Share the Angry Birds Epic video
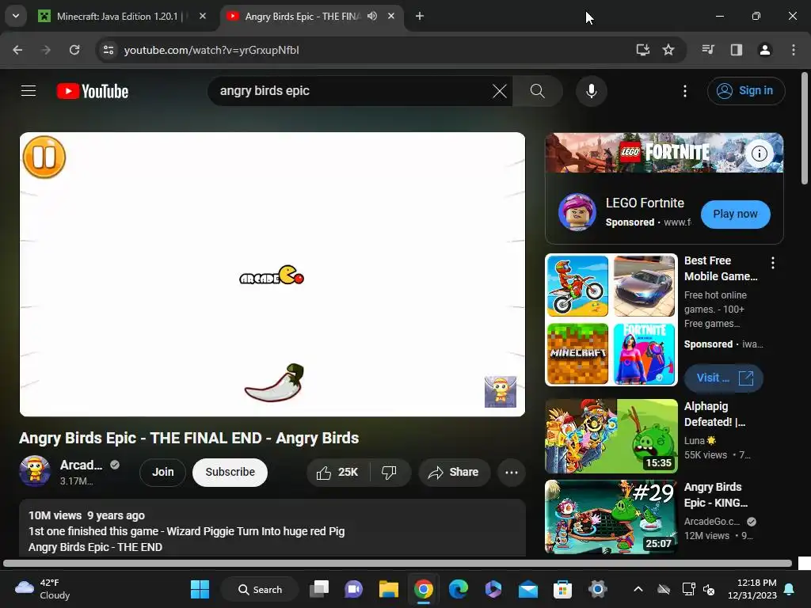Image resolution: width=811 pixels, height=608 pixels. pyautogui.click(x=454, y=472)
